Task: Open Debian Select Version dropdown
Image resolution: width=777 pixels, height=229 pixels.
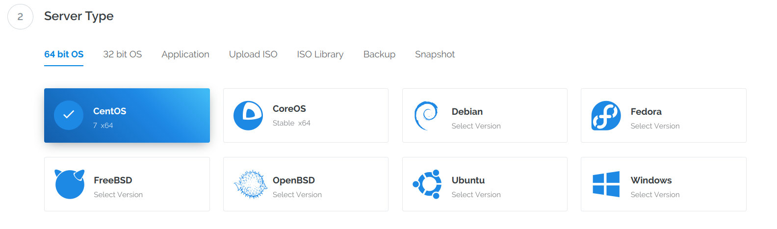Action: click(x=476, y=126)
